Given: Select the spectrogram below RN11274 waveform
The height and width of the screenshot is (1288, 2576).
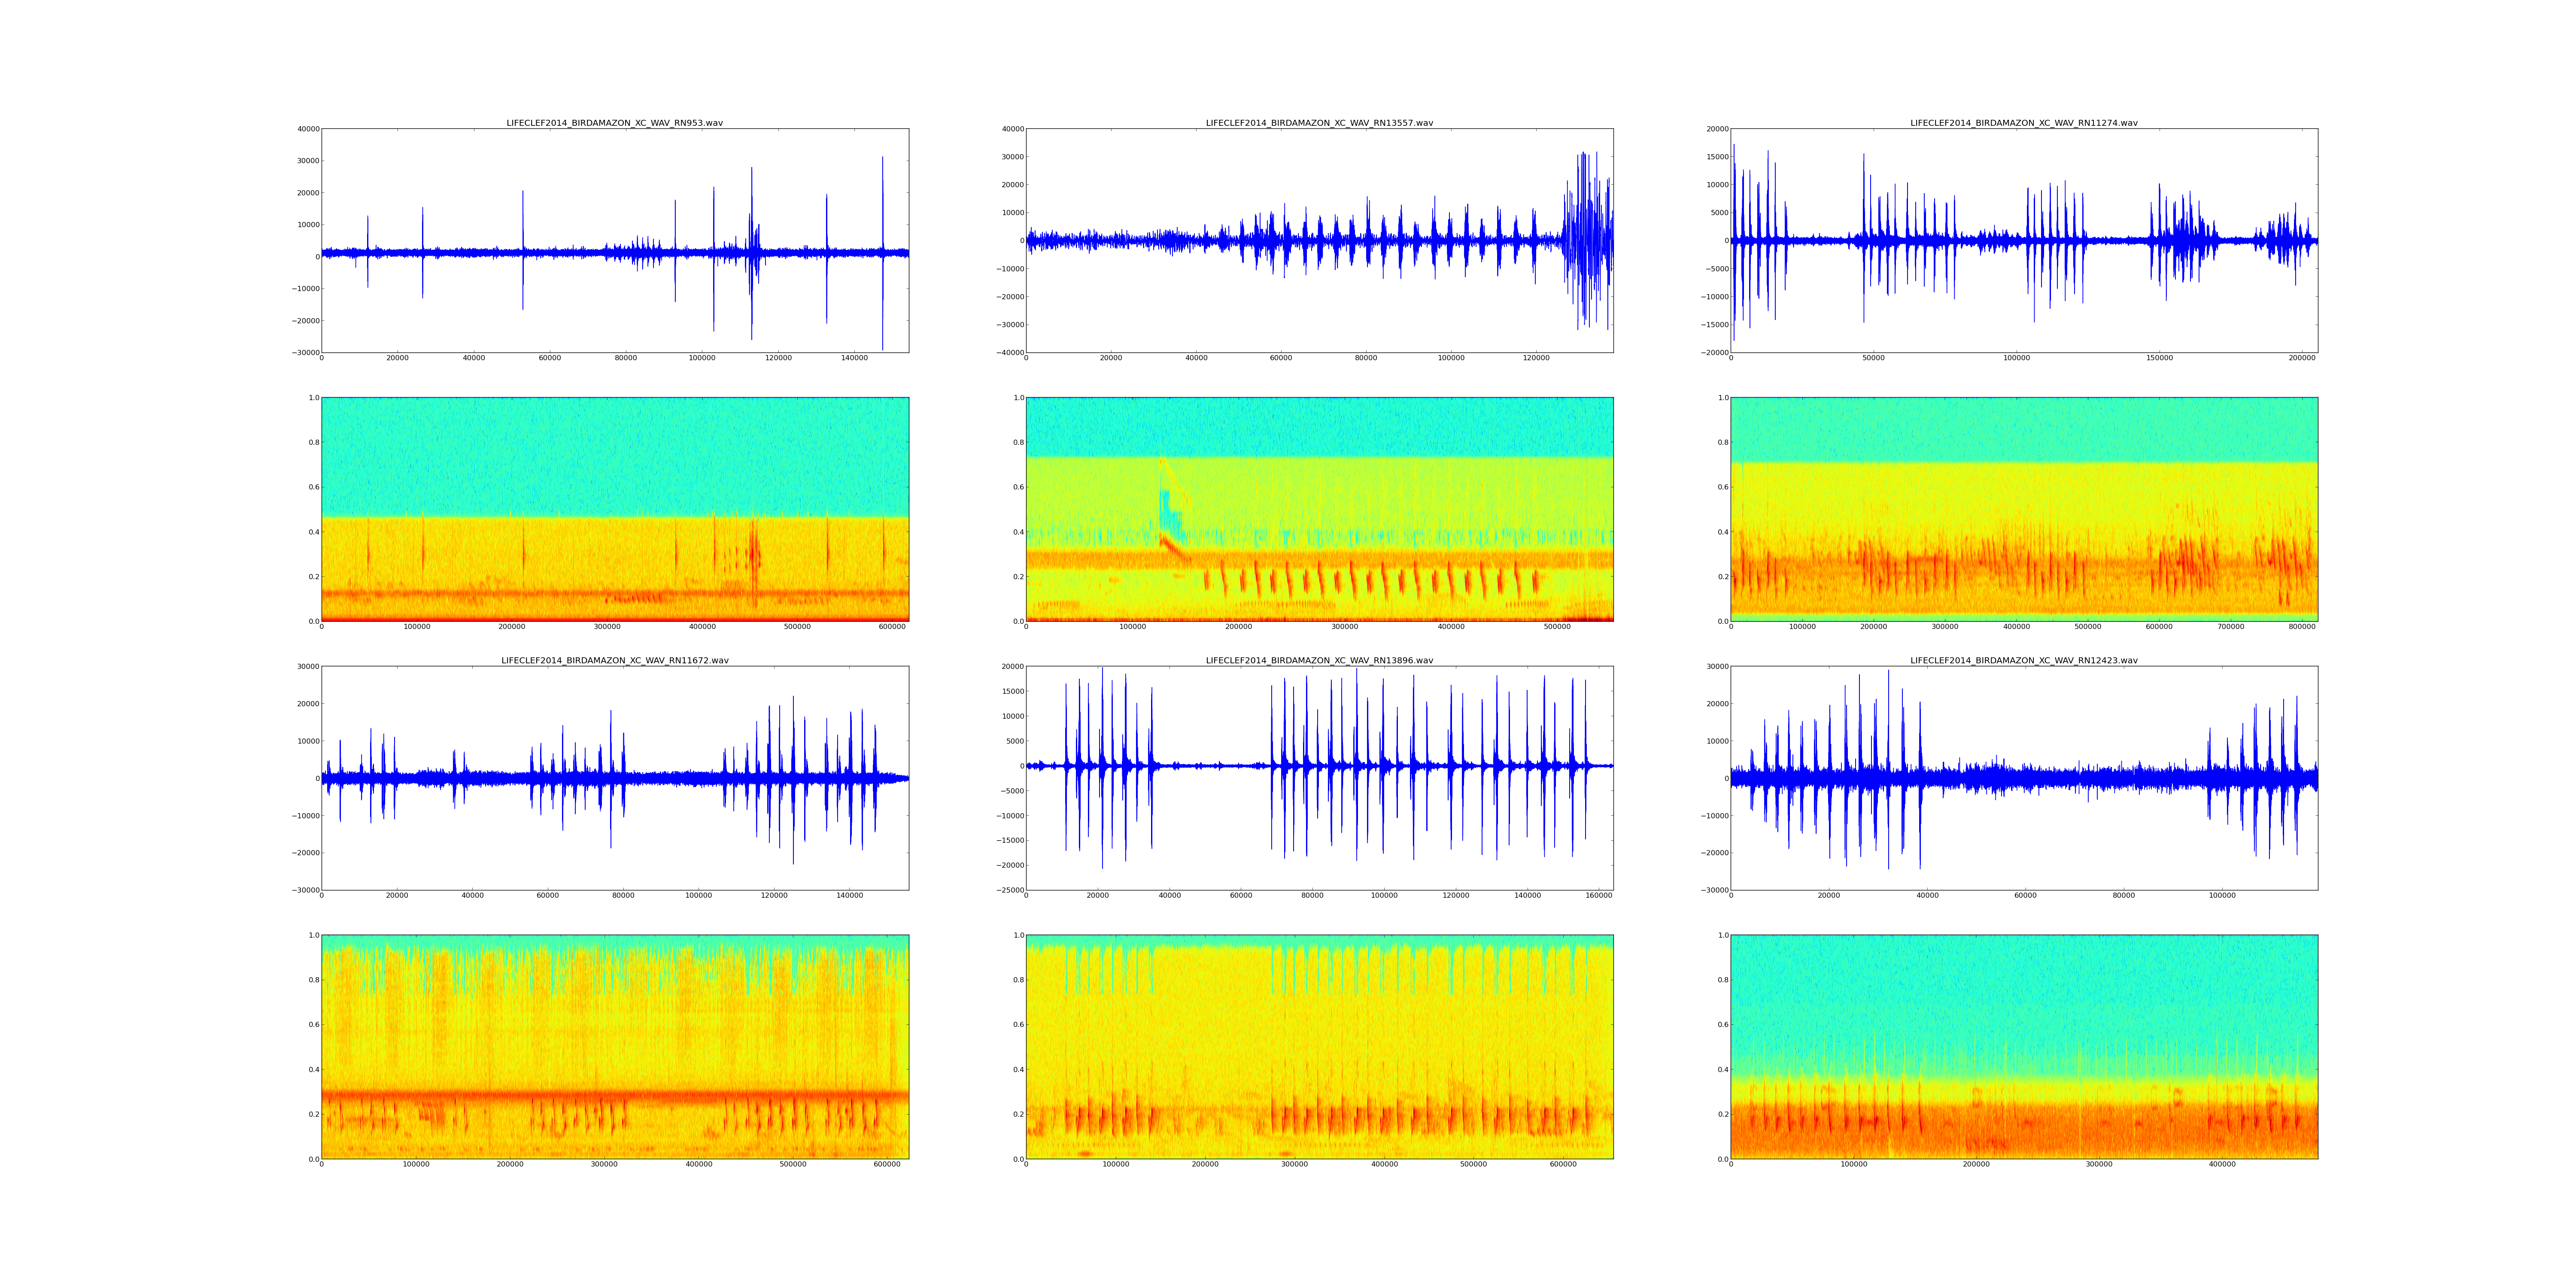Looking at the screenshot, I should (x=2023, y=509).
